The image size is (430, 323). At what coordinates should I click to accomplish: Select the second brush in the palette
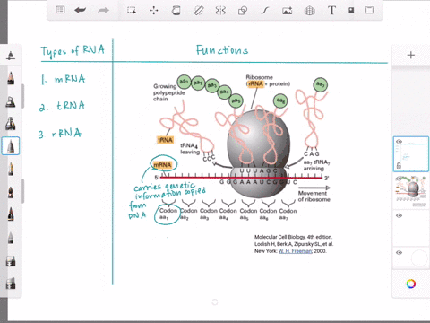coord(11,101)
